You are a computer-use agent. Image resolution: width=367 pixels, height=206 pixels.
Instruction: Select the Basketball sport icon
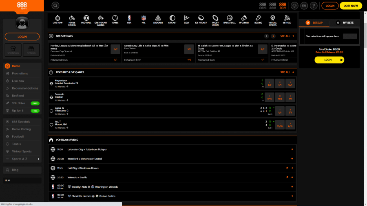[x=230, y=20]
